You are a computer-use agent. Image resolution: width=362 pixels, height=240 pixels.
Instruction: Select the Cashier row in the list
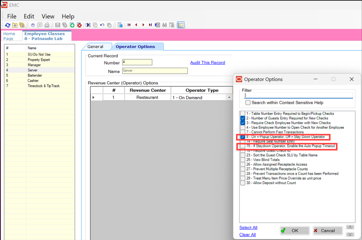(40, 81)
